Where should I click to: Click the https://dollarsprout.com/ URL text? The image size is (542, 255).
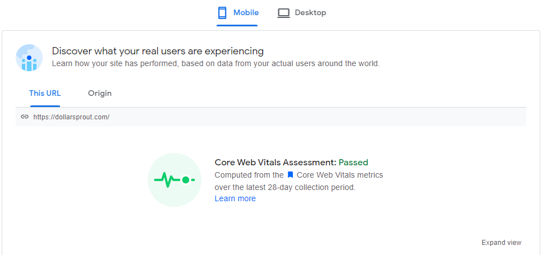[71, 117]
